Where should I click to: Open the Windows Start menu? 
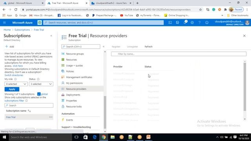(4, 137)
